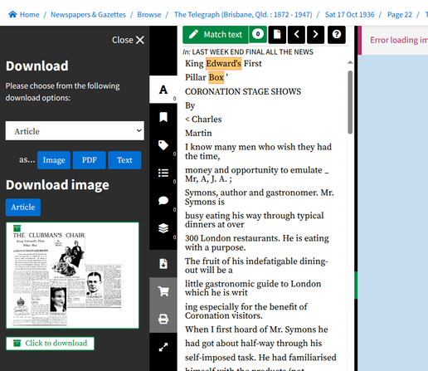Viewport: 428px width, 371px height.
Task: Click the shopping cart icon
Action: point(163,291)
